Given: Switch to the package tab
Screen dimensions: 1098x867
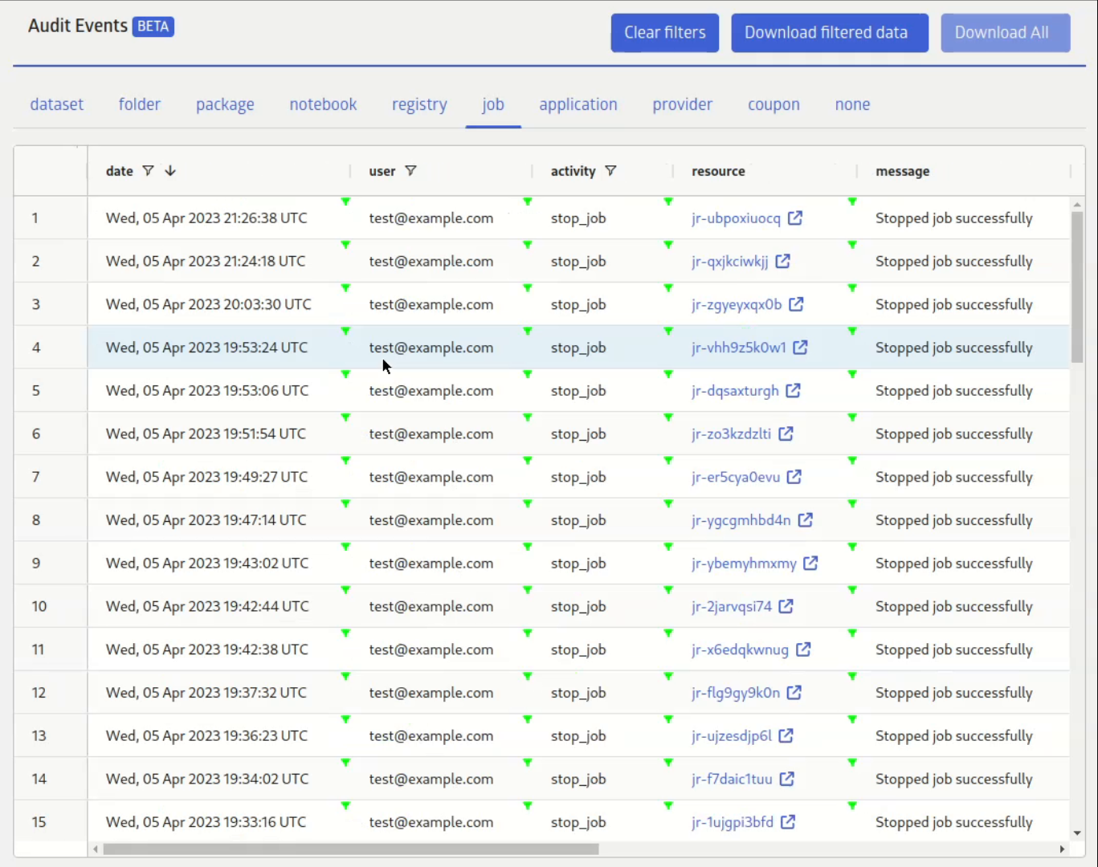Looking at the screenshot, I should [x=225, y=104].
